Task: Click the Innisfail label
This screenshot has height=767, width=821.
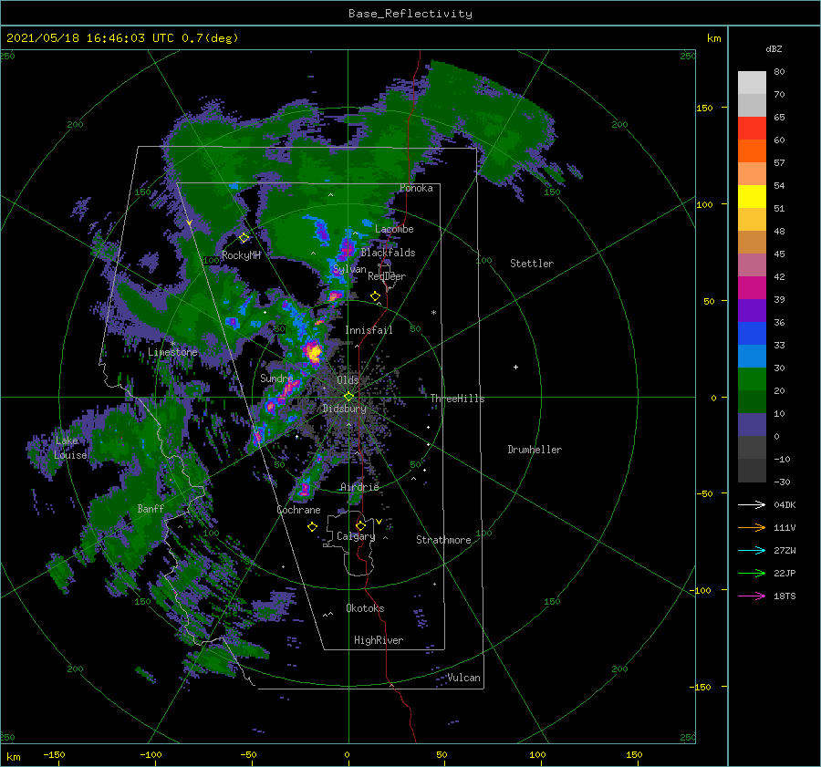Action: pyautogui.click(x=369, y=330)
